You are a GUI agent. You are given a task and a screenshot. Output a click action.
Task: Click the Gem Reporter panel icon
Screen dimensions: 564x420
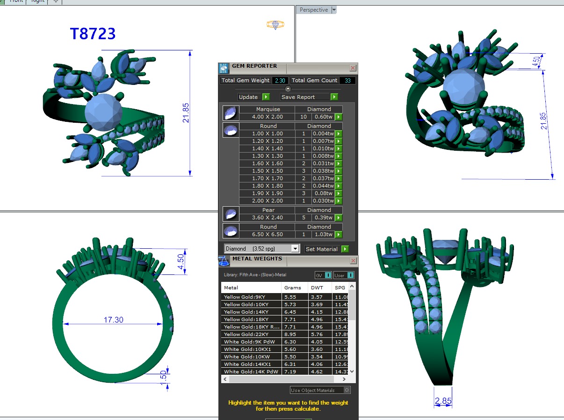[x=224, y=68]
